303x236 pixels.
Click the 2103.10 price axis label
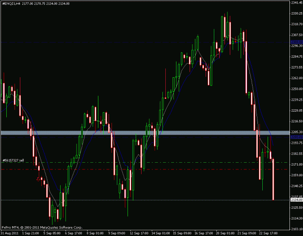coord(297,229)
